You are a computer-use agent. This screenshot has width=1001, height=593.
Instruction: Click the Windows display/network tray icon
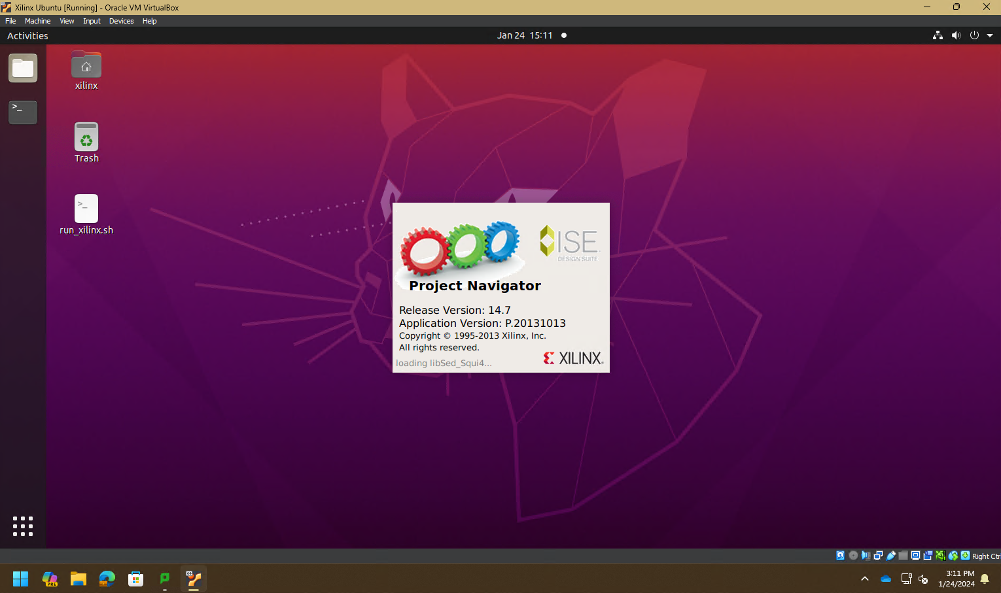(x=906, y=579)
